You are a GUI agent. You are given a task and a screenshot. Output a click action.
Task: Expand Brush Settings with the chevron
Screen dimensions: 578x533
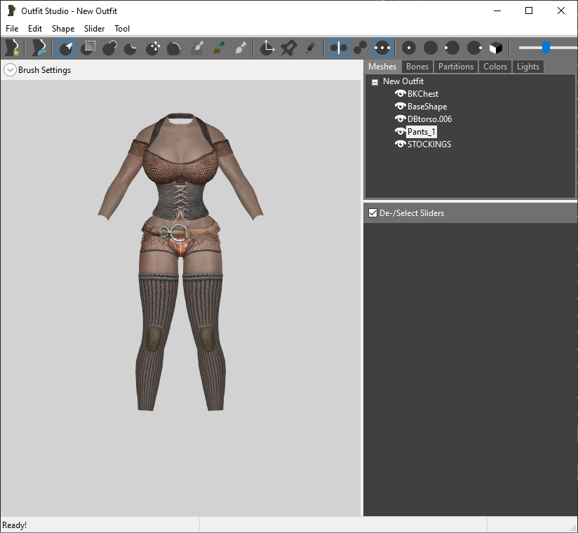click(x=10, y=70)
